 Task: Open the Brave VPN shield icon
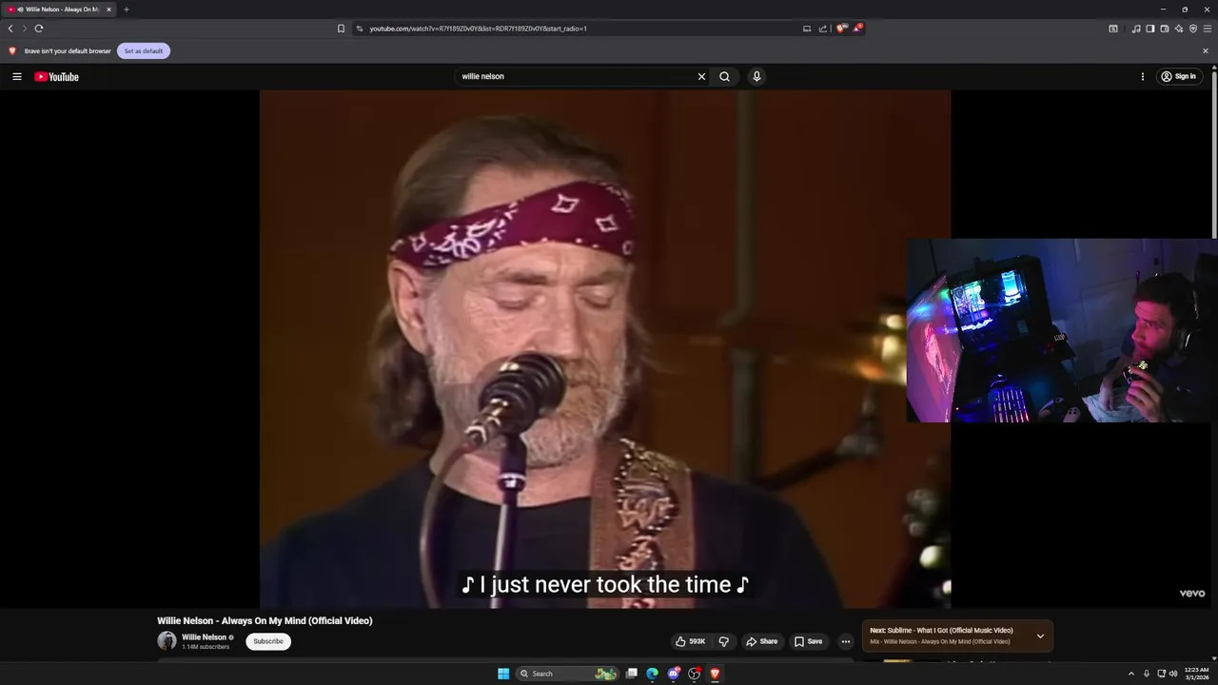point(1193,29)
